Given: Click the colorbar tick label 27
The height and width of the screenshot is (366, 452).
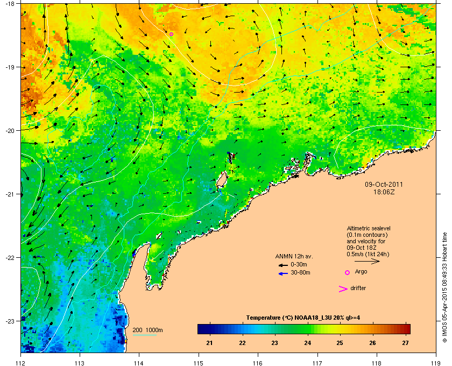Looking at the screenshot, I should point(406,343).
